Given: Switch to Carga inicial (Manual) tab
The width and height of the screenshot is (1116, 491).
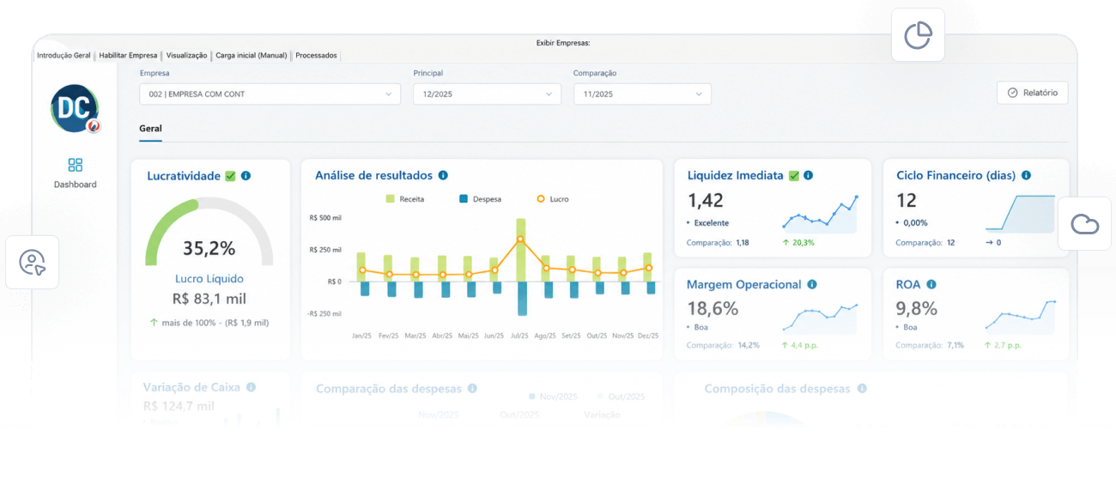Looking at the screenshot, I should 251,55.
